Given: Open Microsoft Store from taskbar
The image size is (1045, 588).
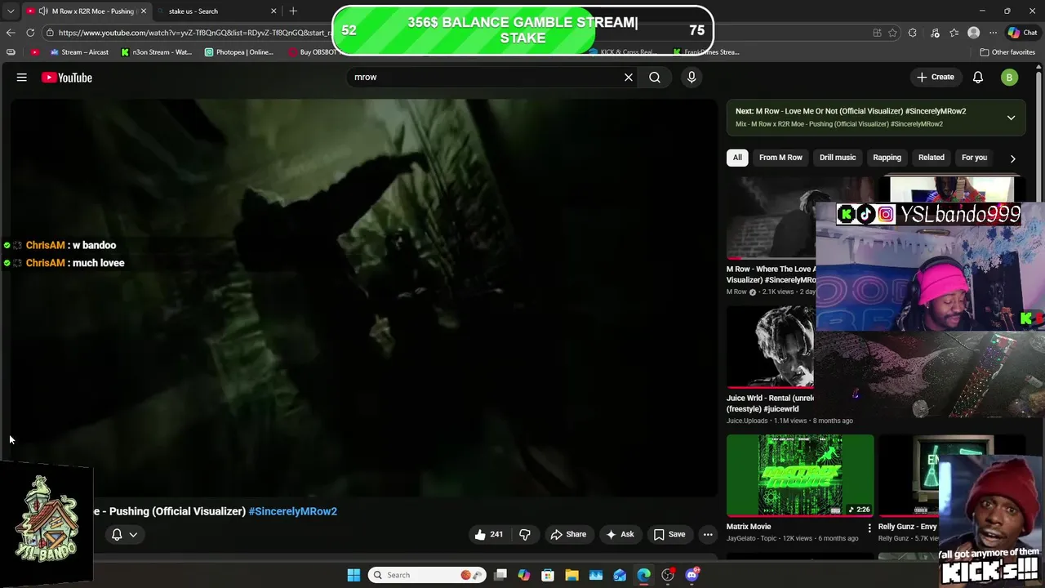Looking at the screenshot, I should coord(548,575).
